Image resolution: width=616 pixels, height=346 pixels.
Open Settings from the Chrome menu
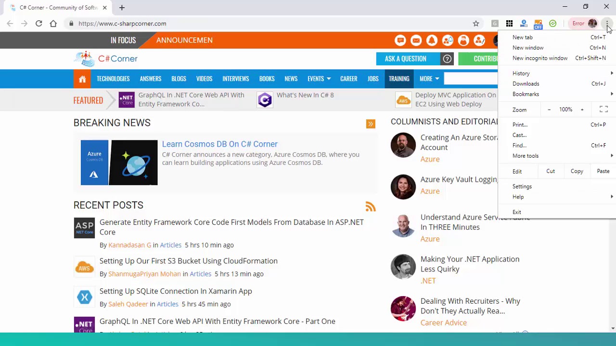(x=522, y=186)
